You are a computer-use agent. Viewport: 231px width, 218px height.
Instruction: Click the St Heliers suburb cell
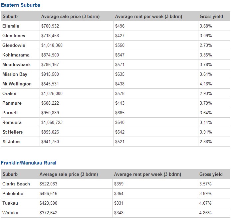(x=13, y=132)
